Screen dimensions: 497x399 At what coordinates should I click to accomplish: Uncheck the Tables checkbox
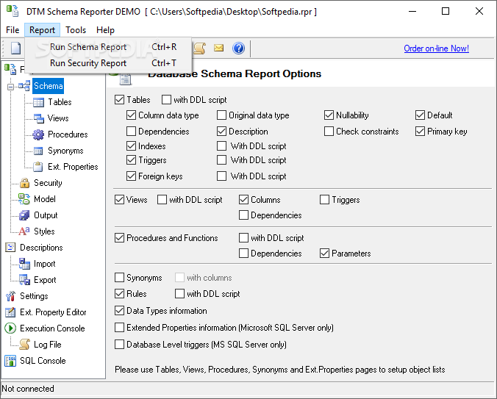pos(119,100)
